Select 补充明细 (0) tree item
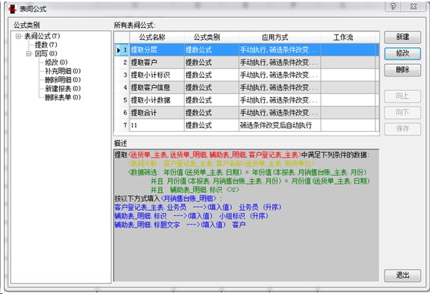This screenshot has width=430, height=294. (x=62, y=71)
